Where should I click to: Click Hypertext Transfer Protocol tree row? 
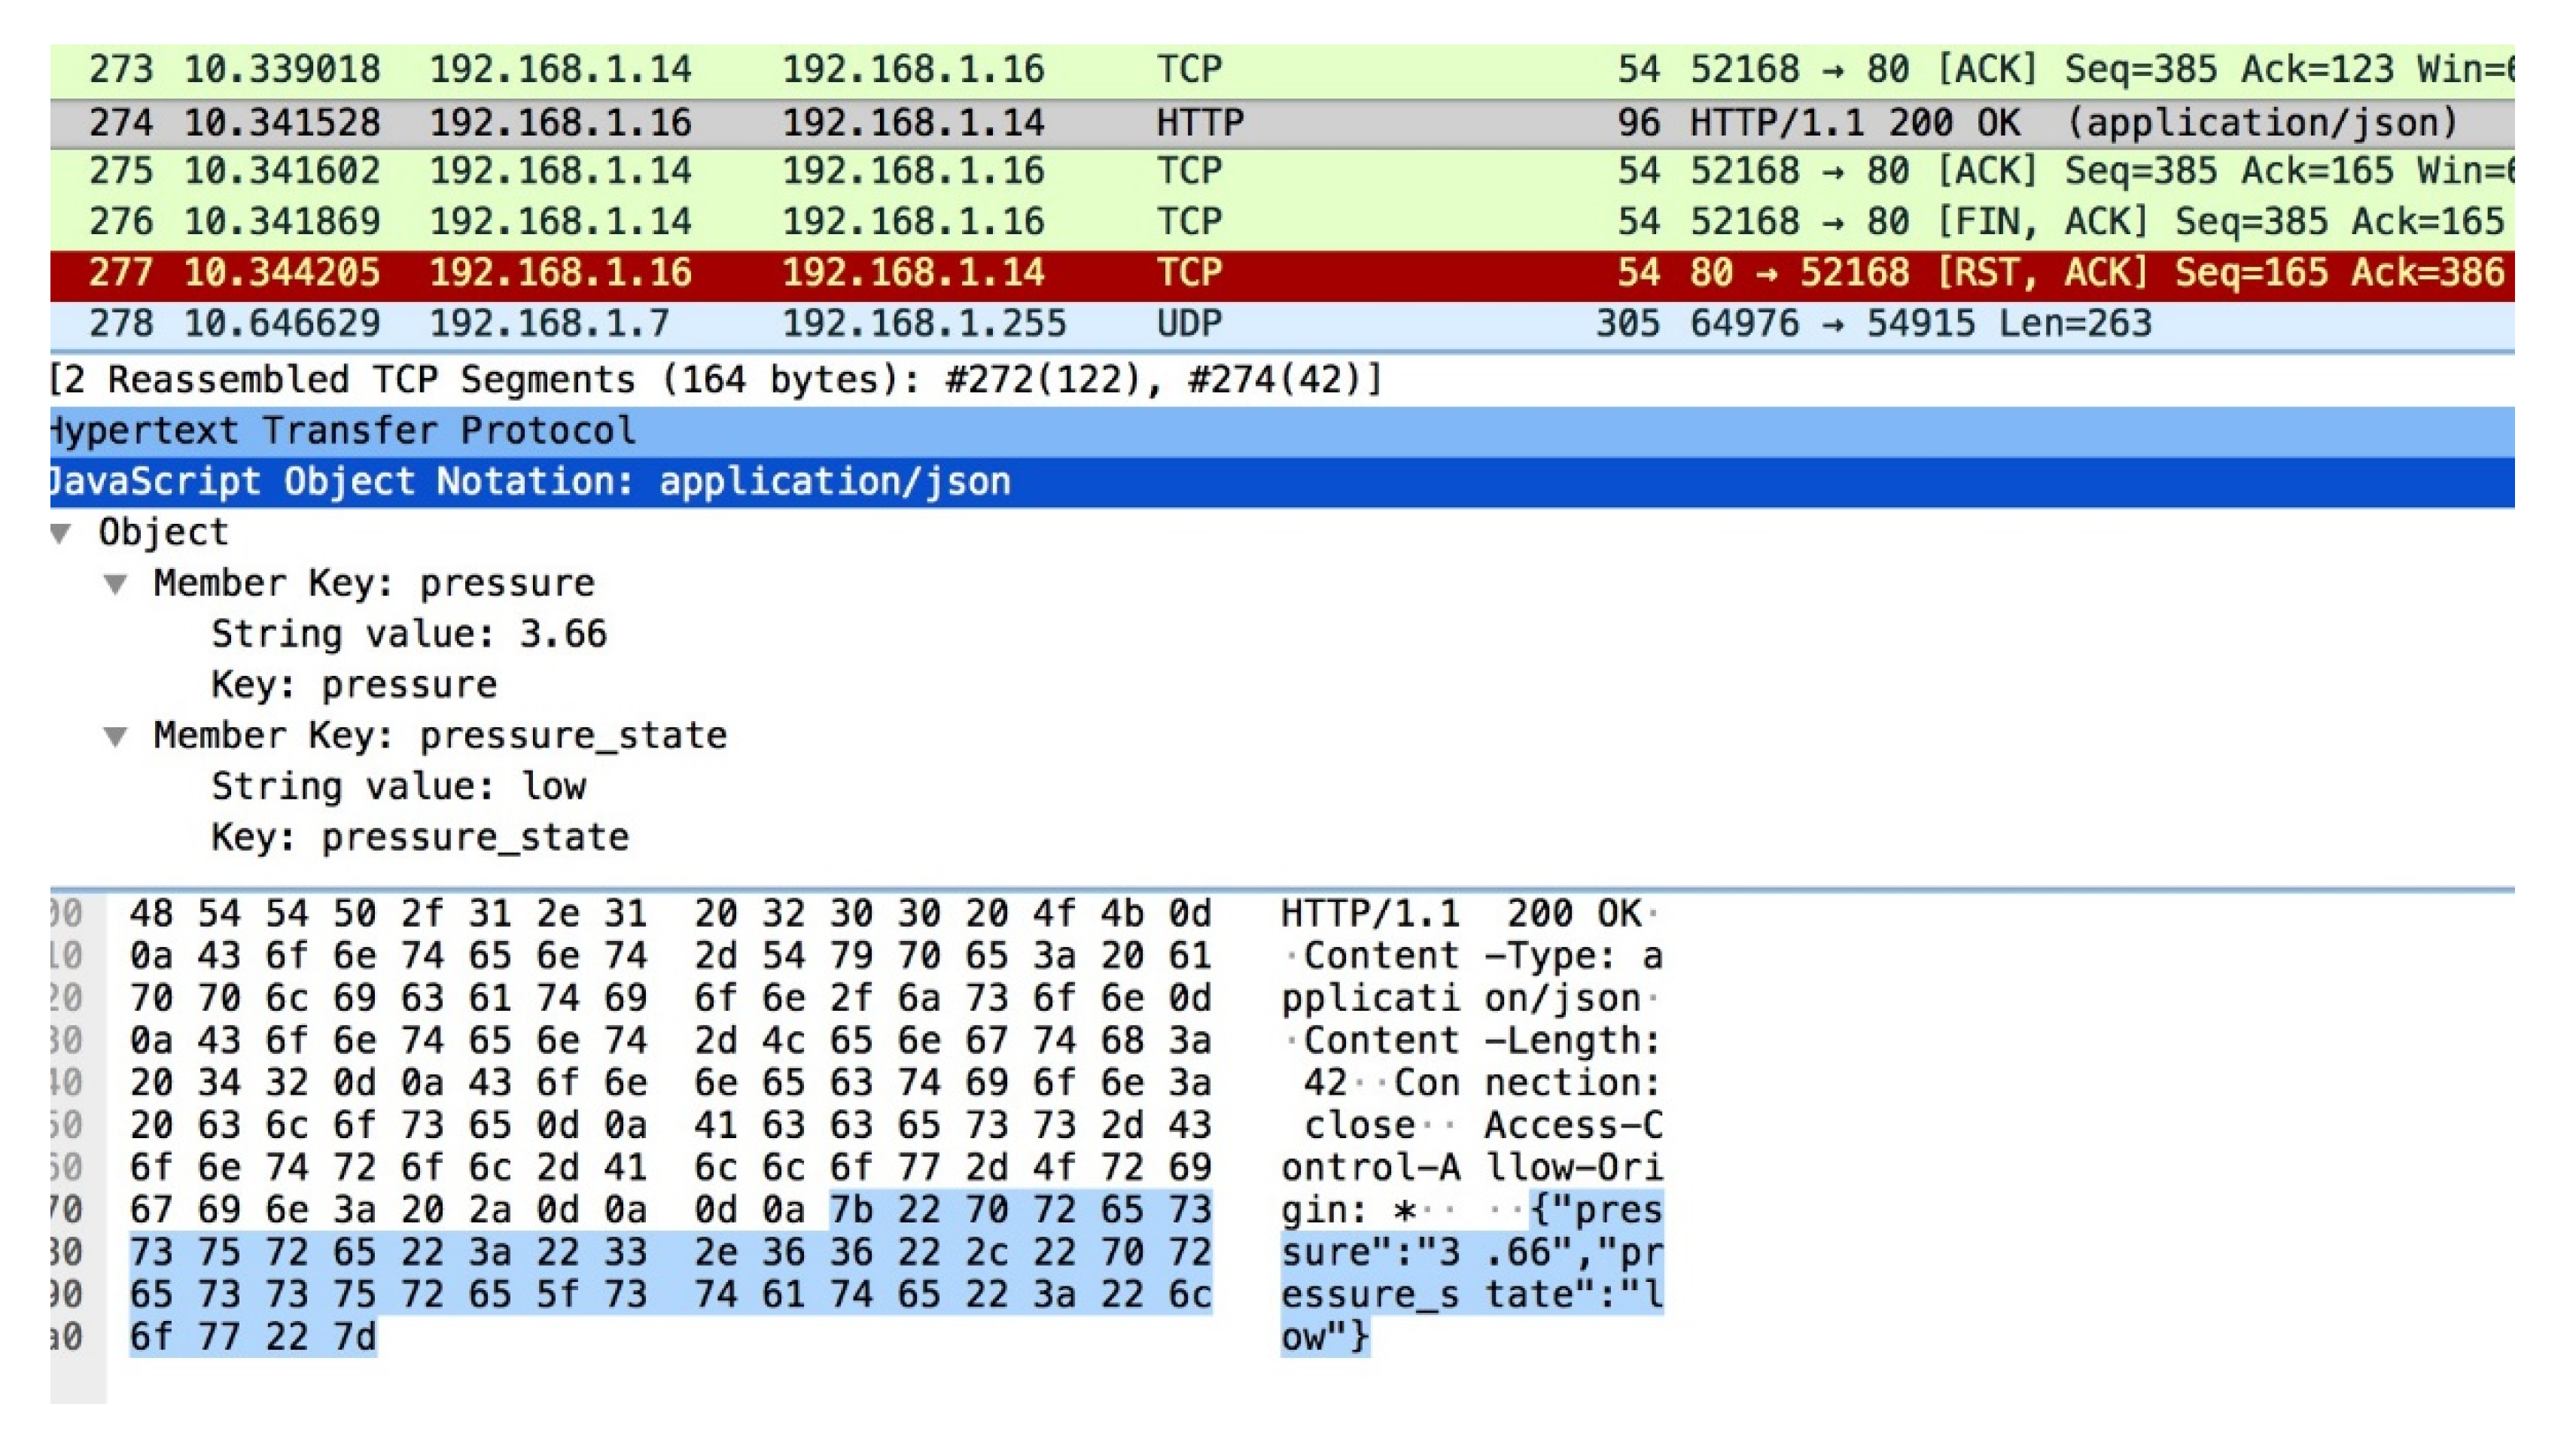(x=345, y=431)
